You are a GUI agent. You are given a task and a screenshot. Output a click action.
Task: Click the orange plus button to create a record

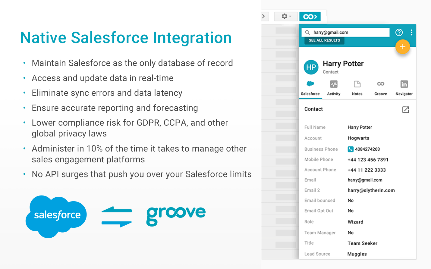pos(403,47)
